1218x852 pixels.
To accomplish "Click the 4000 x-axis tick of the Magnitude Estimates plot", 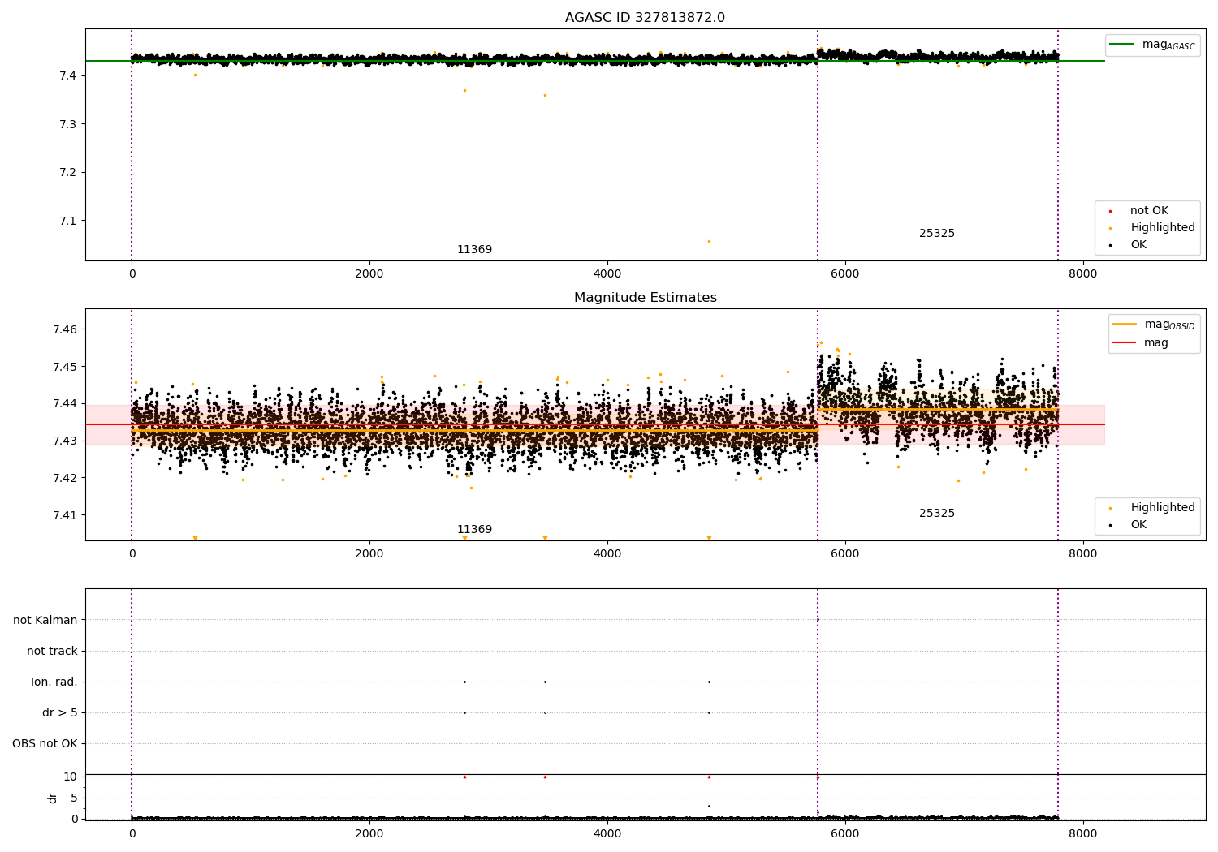I will pos(607,554).
